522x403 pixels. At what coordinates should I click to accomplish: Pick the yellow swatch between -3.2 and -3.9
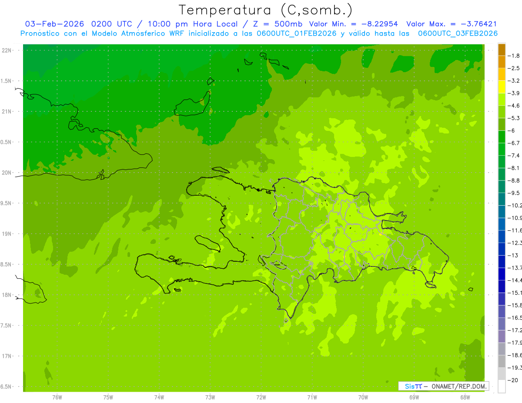click(x=502, y=87)
